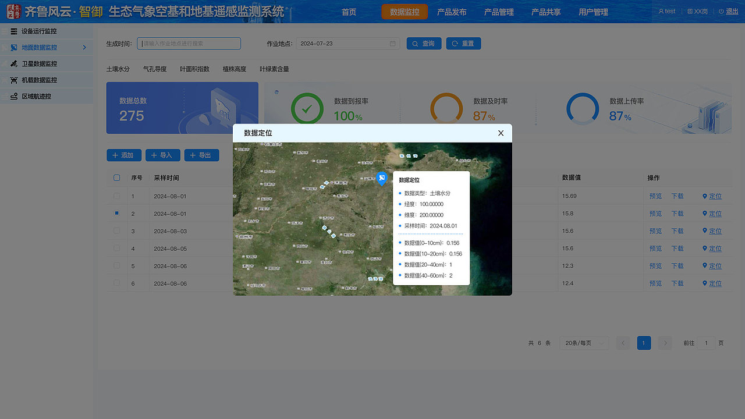This screenshot has width=745, height=419.
Task: Click the 重置 reset button
Action: [x=463, y=44]
